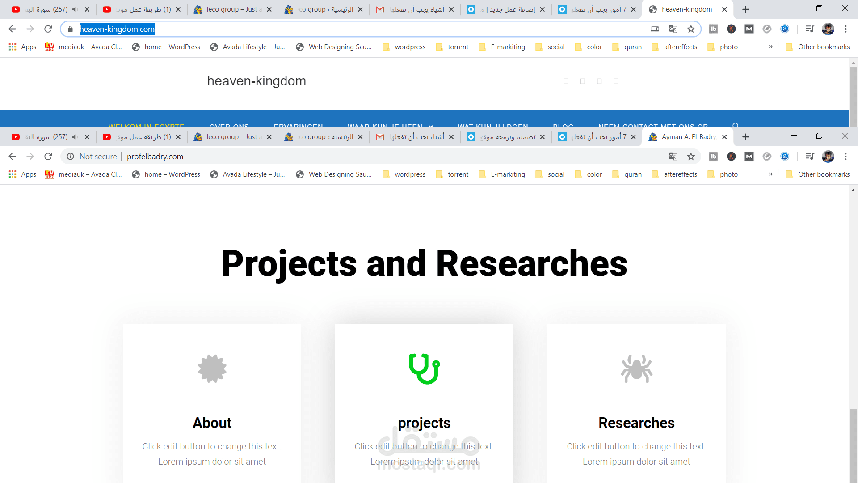Expand bookmarks overflow chevron in lower window
858x483 pixels.
[770, 174]
